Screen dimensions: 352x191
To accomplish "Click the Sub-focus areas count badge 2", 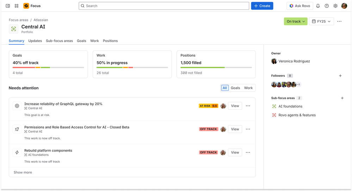I will (x=299, y=98).
